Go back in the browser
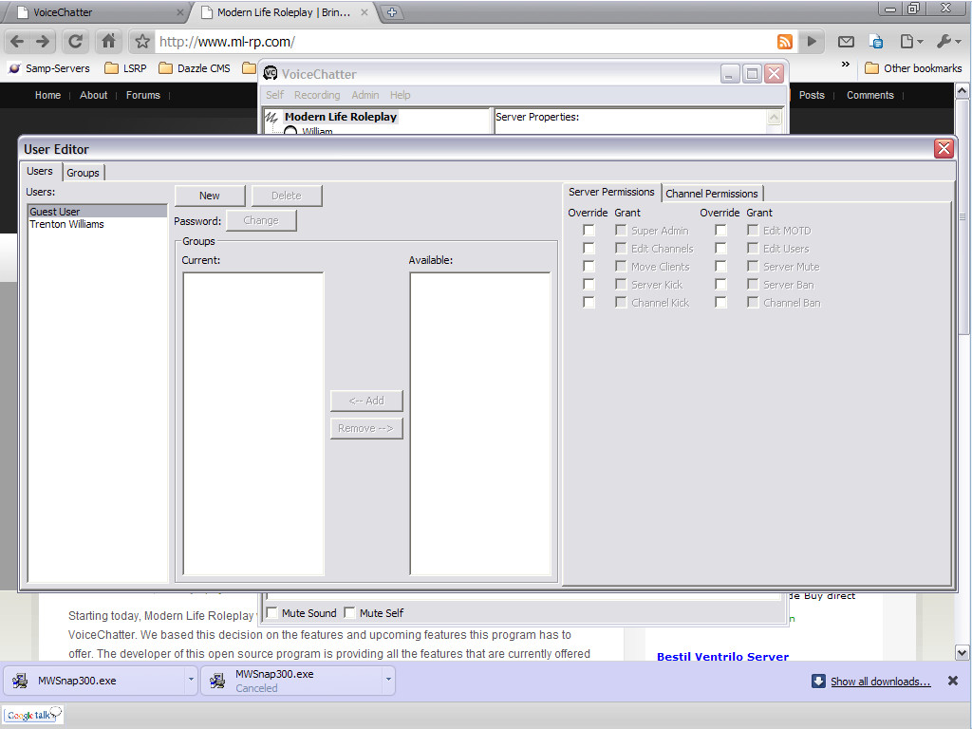Viewport: 972px width, 729px height. tap(17, 42)
